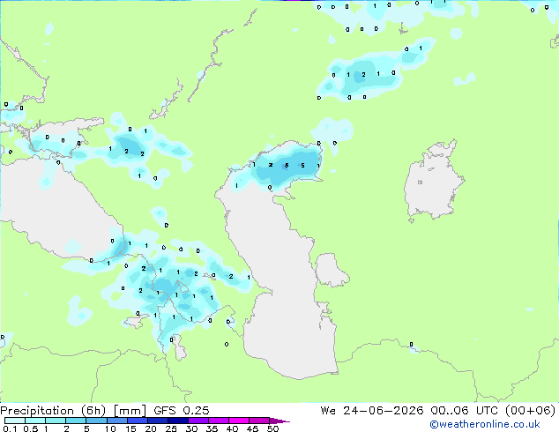Click the '45' legend scale value
The width and height of the screenshot is (559, 432).
252,428
